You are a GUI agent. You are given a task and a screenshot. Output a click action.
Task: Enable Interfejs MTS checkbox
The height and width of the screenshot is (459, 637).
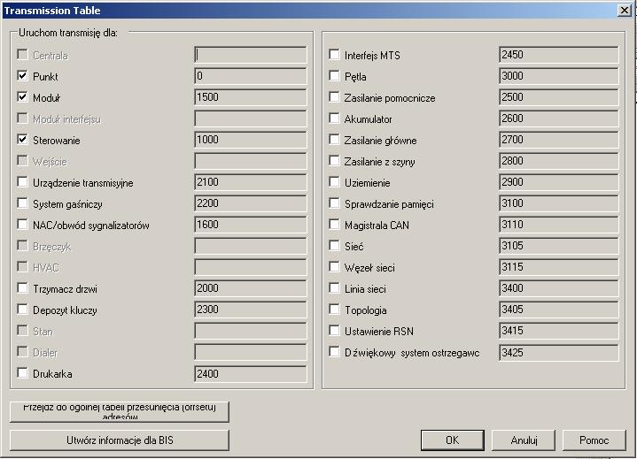[334, 54]
